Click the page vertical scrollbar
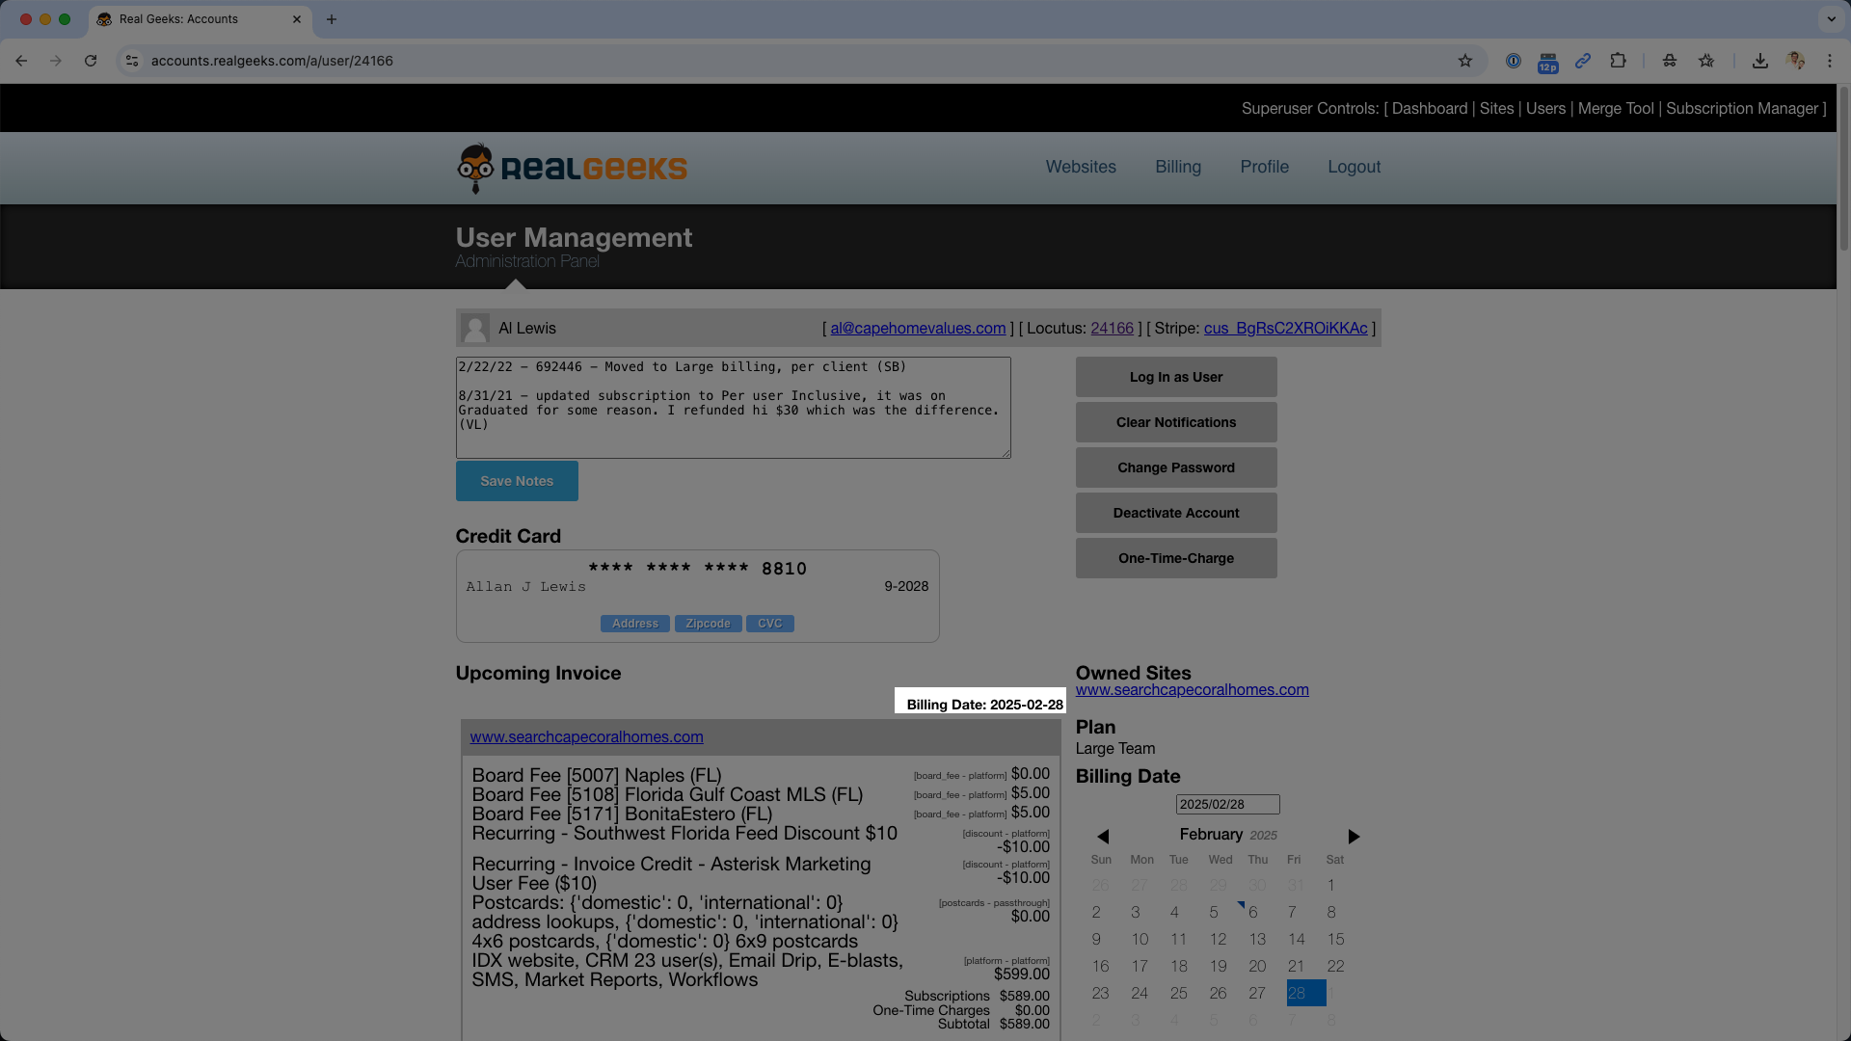The width and height of the screenshot is (1851, 1041). click(x=1844, y=169)
